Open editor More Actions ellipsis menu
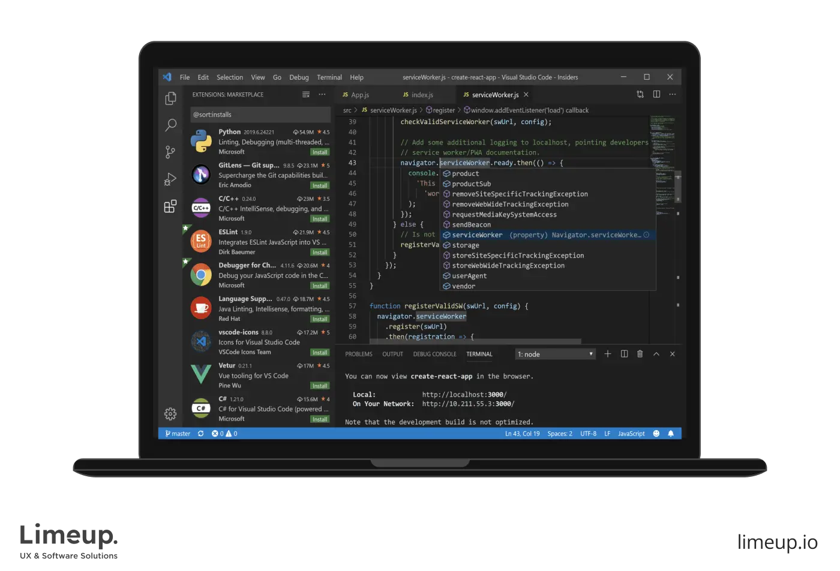The image size is (840, 571). tap(672, 95)
